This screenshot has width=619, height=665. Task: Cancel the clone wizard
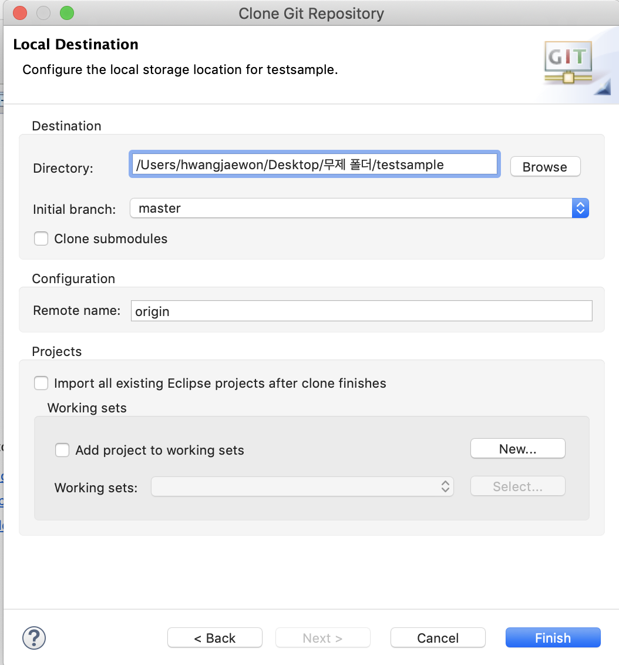[x=438, y=637]
